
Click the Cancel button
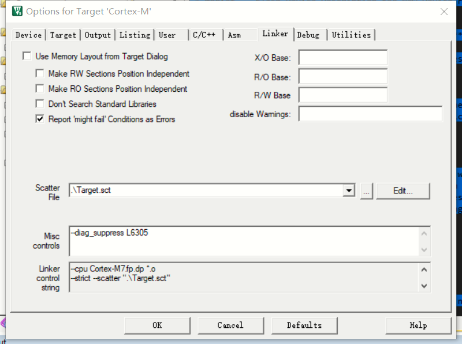pyautogui.click(x=230, y=326)
